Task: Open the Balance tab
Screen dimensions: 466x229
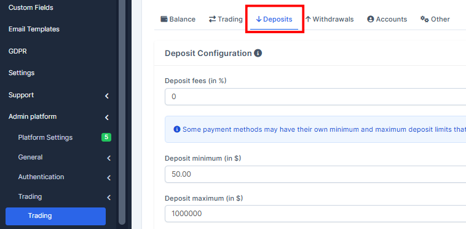Action: pos(178,19)
